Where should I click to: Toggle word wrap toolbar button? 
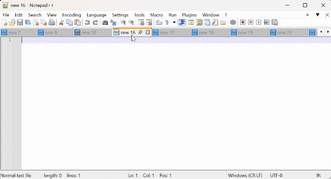(159, 22)
